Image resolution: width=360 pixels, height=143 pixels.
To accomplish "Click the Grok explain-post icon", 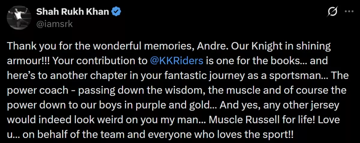I will point(332,12).
